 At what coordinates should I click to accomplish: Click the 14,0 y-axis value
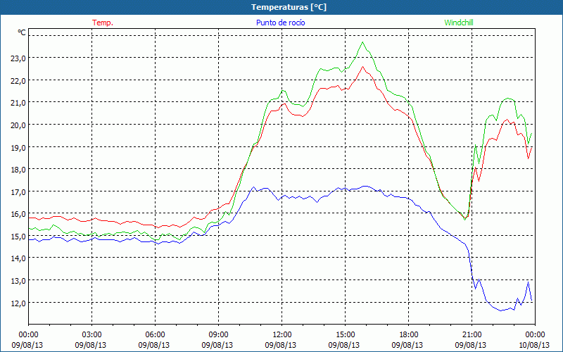[18, 258]
